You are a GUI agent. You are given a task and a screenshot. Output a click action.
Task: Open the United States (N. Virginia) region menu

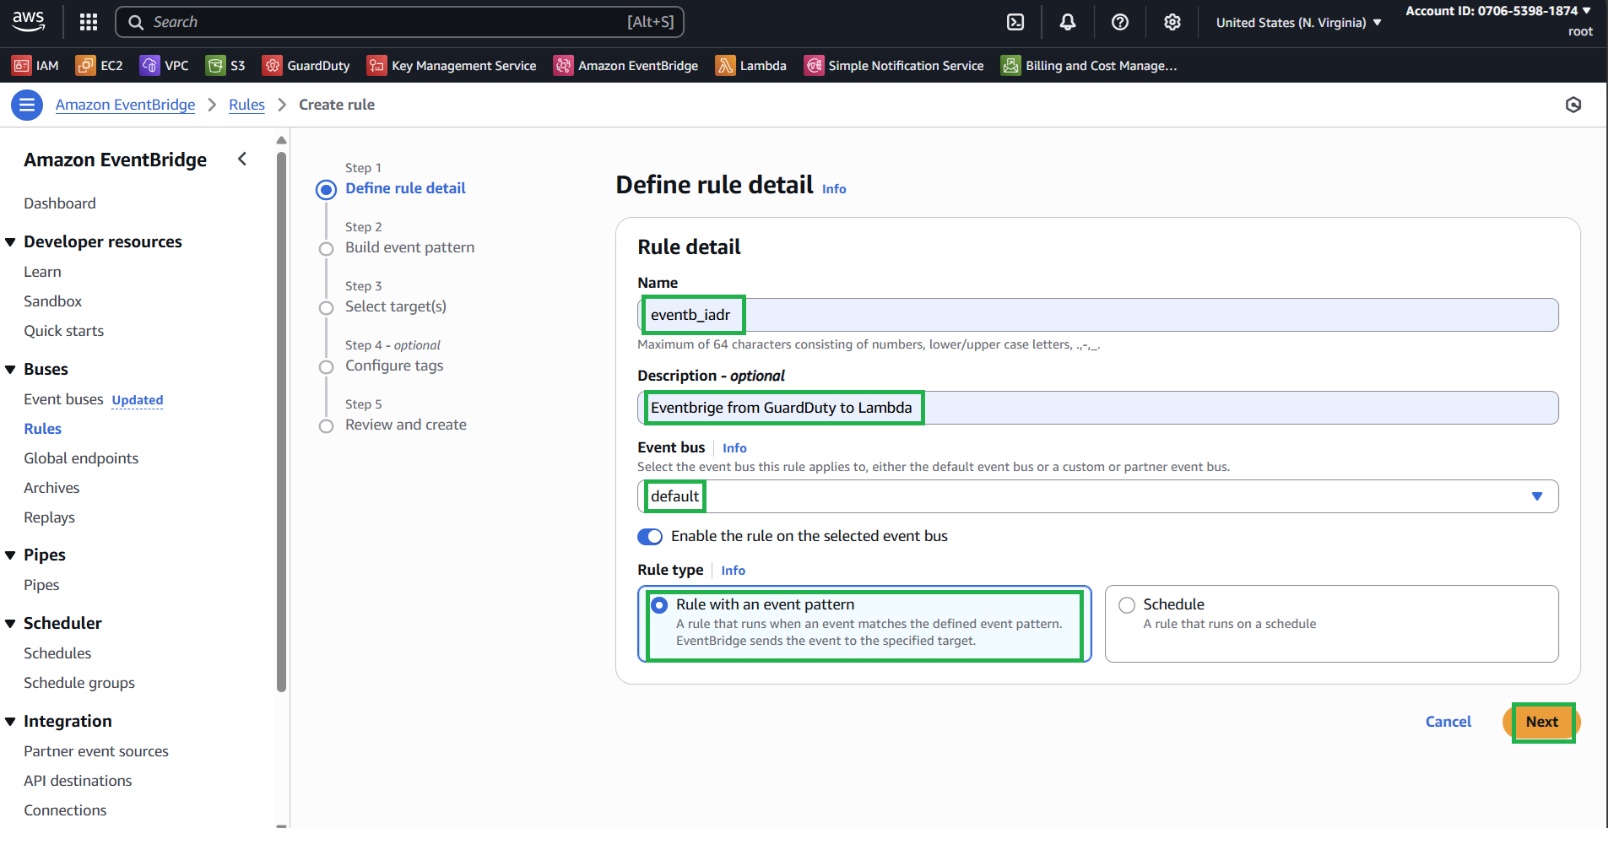tap(1298, 23)
